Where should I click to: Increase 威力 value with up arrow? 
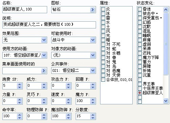[x=44, y=84]
